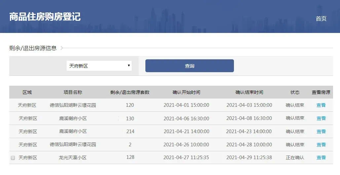The height and width of the screenshot is (175, 340).
Task: Select the 龙光天瀛小区 project name
Action: pos(73,158)
